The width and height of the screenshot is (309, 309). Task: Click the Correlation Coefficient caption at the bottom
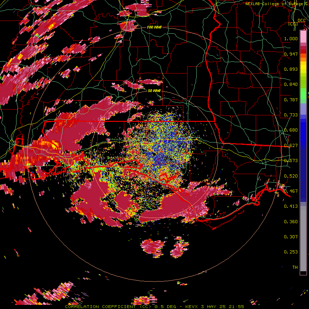point(154,307)
